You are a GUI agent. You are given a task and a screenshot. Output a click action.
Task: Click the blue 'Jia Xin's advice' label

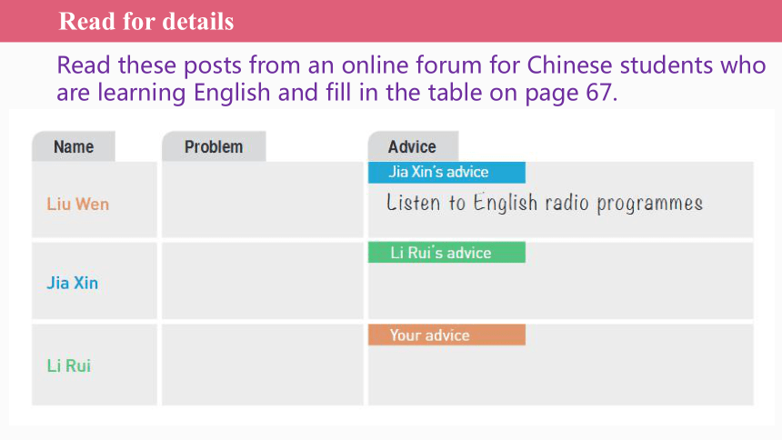[446, 172]
